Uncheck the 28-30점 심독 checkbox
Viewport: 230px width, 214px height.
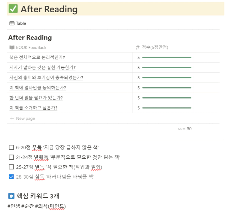[11, 177]
